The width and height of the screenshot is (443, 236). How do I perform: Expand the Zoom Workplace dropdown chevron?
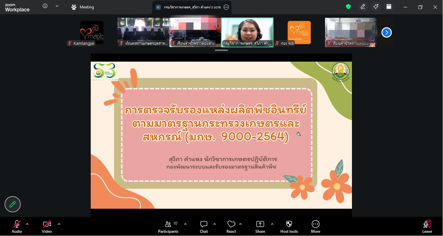click(57, 6)
